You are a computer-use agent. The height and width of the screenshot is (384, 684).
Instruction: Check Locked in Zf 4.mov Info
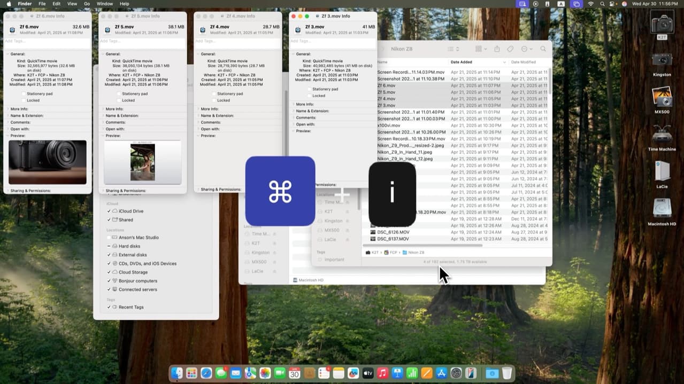tap(214, 100)
